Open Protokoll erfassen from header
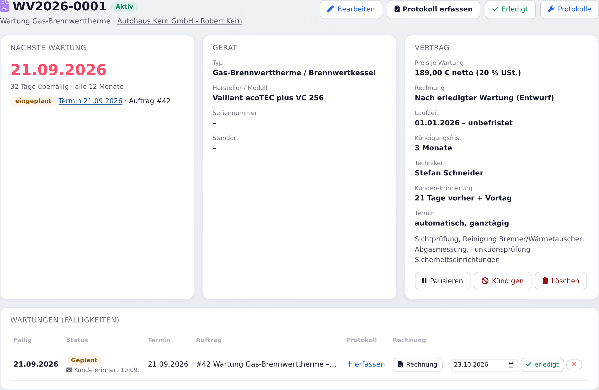599x390 pixels. [x=433, y=9]
